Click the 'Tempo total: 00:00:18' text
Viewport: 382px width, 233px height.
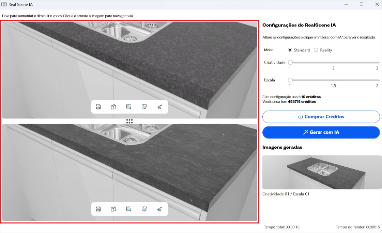(281, 227)
